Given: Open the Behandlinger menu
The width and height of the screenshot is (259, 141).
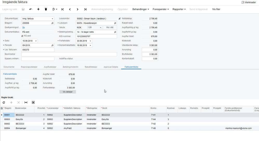Looking at the screenshot, I should (x=141, y=9).
